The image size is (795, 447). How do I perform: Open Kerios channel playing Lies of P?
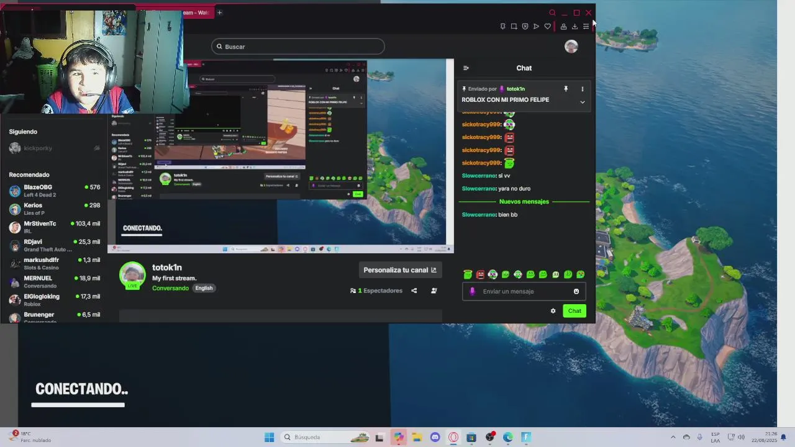click(x=55, y=209)
